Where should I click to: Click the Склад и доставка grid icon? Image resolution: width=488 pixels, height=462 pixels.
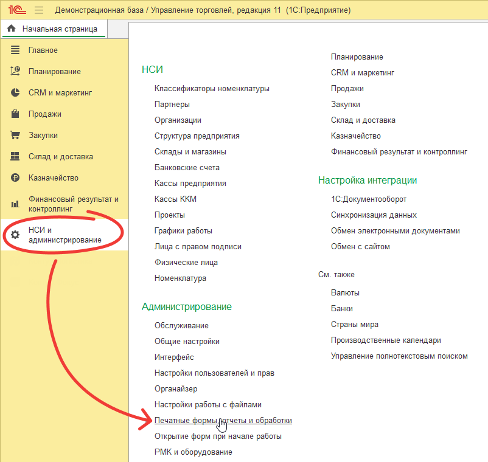coord(15,156)
